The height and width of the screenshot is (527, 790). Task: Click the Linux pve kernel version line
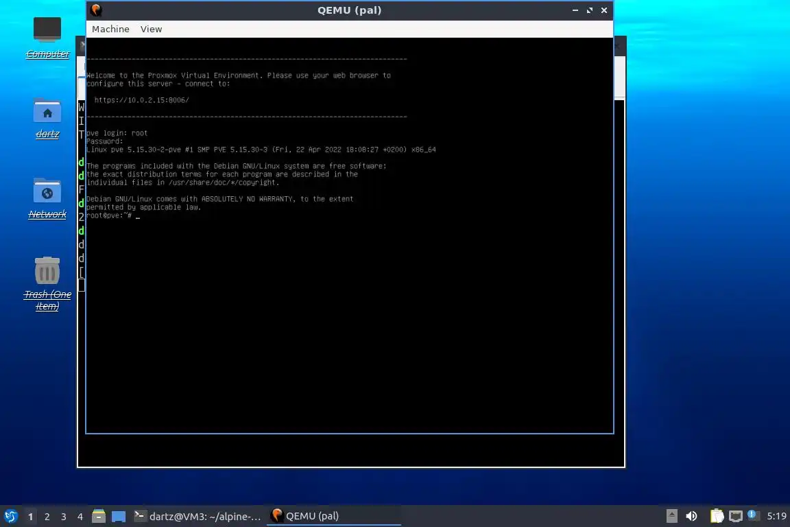point(261,150)
